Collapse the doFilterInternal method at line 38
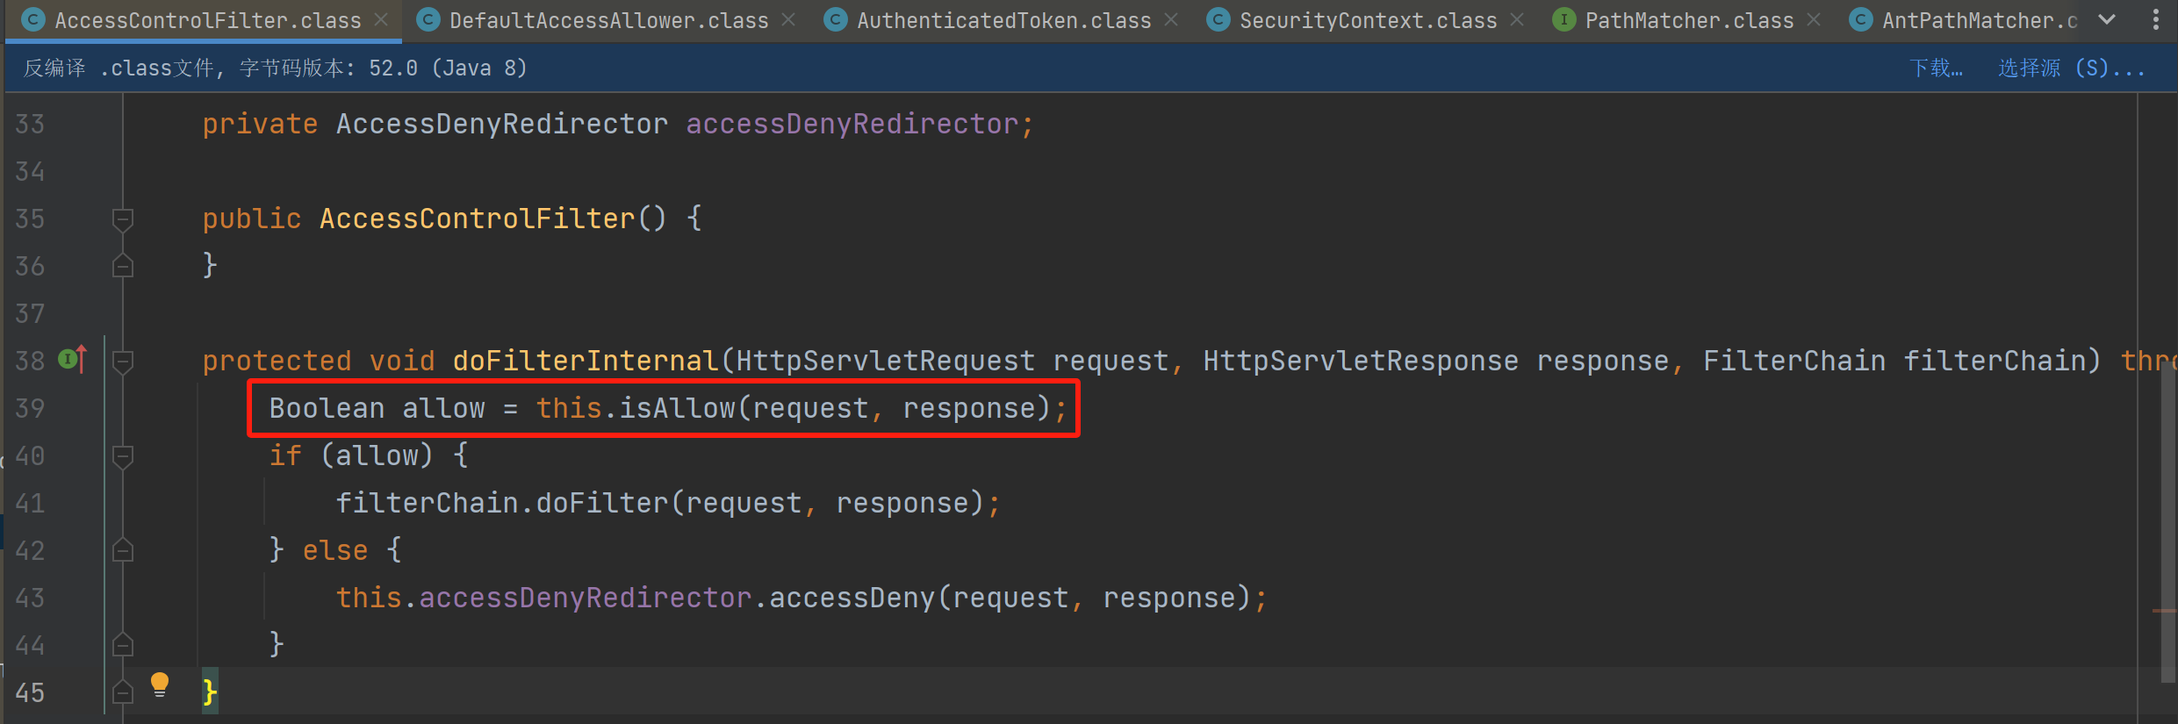This screenshot has height=724, width=2178. point(123,361)
